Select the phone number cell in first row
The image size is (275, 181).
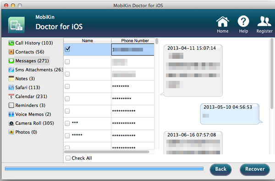click(133, 50)
